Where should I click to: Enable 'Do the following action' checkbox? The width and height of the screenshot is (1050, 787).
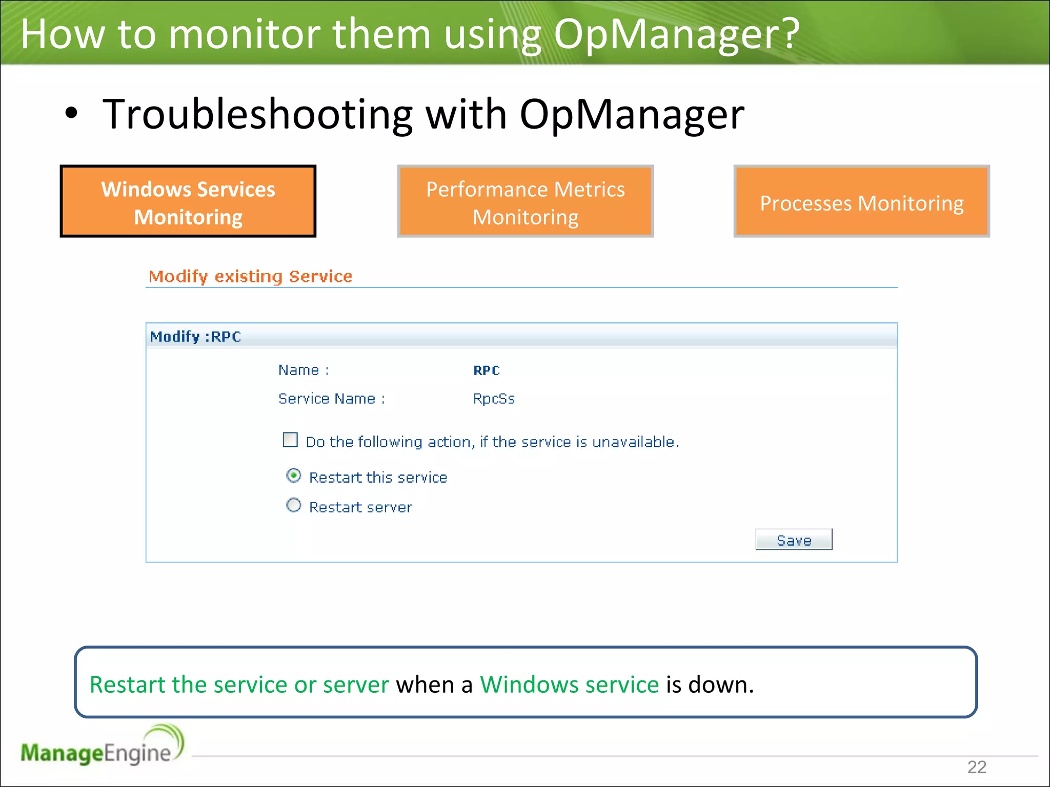290,440
